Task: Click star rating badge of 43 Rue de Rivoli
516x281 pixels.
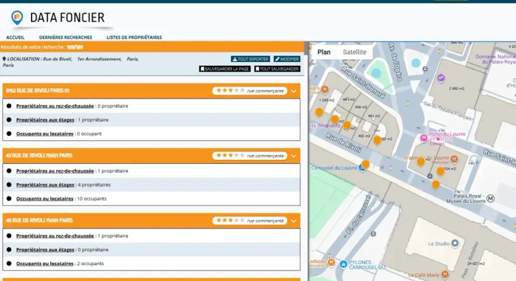Action: (x=250, y=156)
